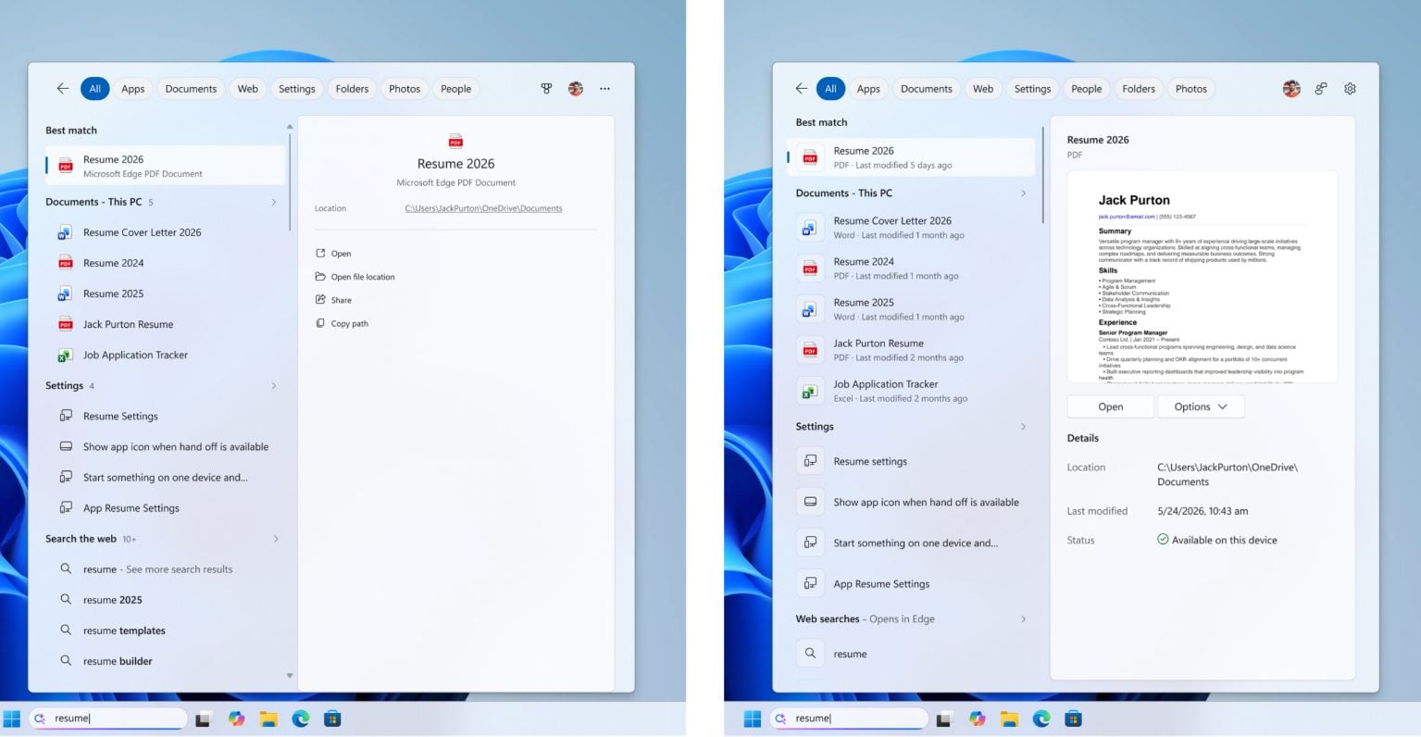Screen dimensions: 1421x737
Task: Click the Word icon of Resume Cover Letter 2026, left window
Action: (x=65, y=232)
